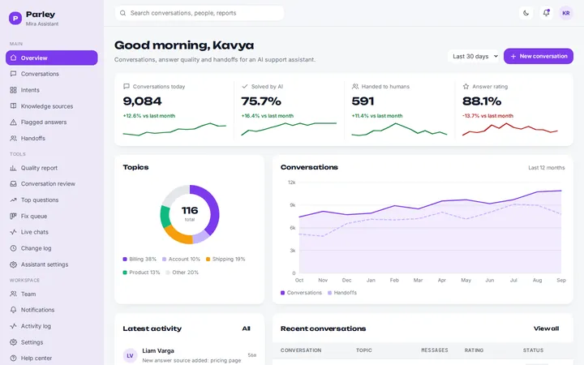Go to Overview in sidebar

pos(52,58)
